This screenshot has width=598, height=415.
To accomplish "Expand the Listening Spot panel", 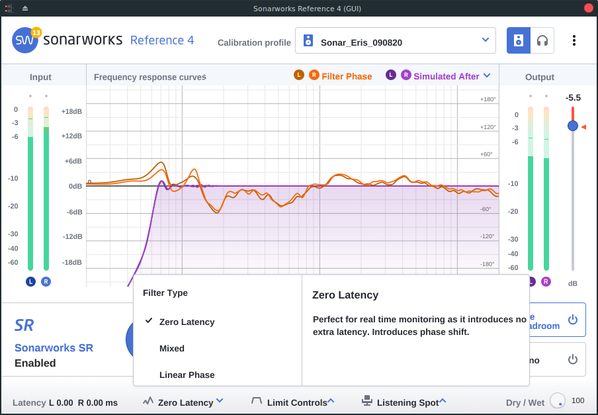I will coord(411,402).
